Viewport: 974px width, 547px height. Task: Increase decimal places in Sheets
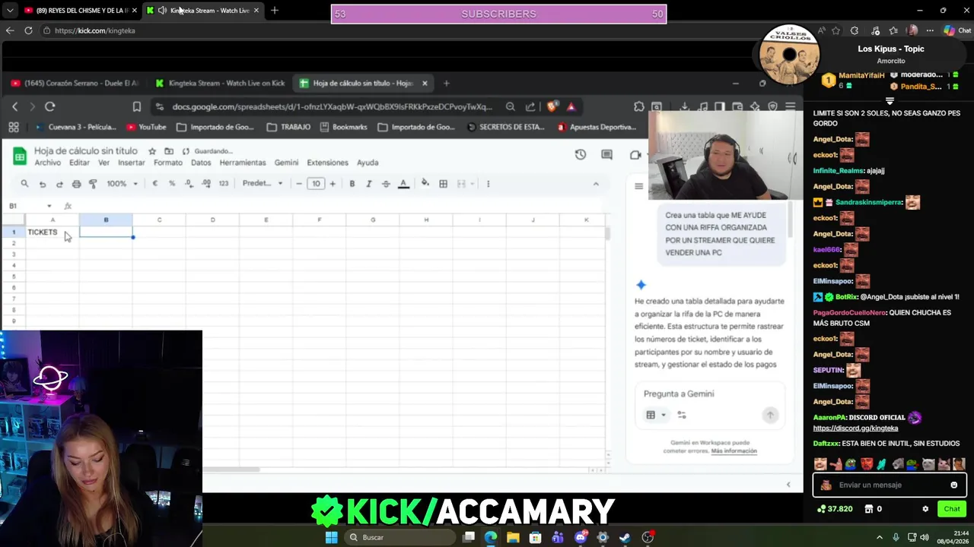coord(205,184)
